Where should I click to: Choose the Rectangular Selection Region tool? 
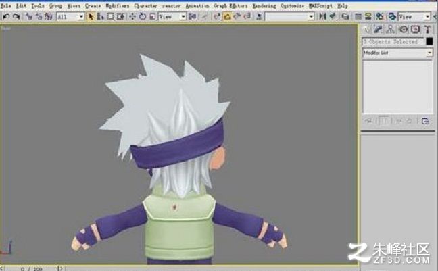[110, 17]
